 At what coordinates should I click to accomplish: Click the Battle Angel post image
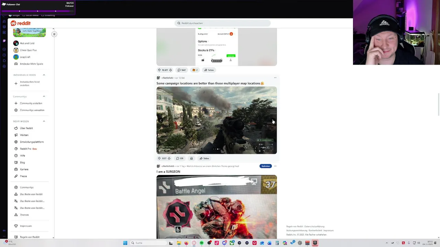[217, 207]
